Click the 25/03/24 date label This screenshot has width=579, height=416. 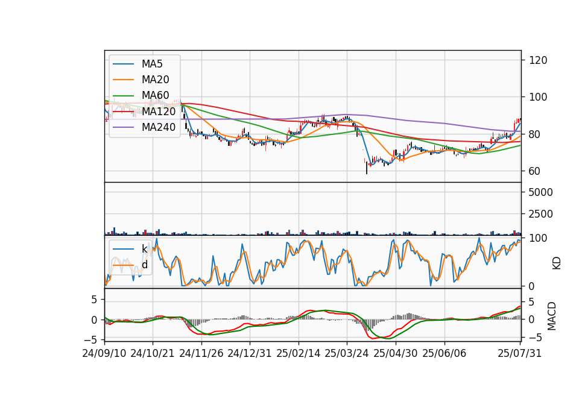(x=347, y=353)
